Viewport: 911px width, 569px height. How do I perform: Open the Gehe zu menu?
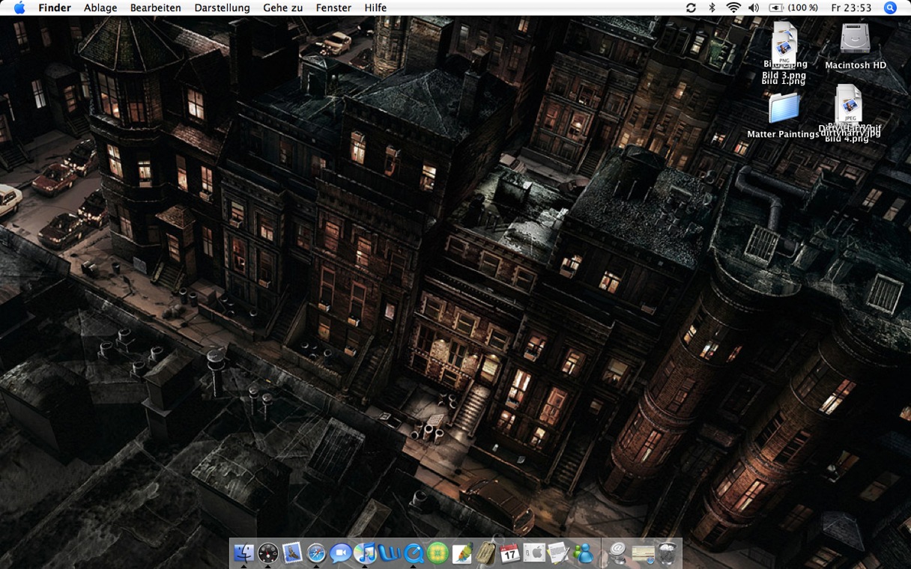[283, 7]
